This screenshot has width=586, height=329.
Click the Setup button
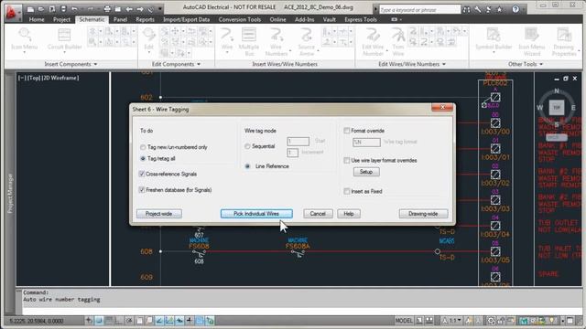point(366,172)
